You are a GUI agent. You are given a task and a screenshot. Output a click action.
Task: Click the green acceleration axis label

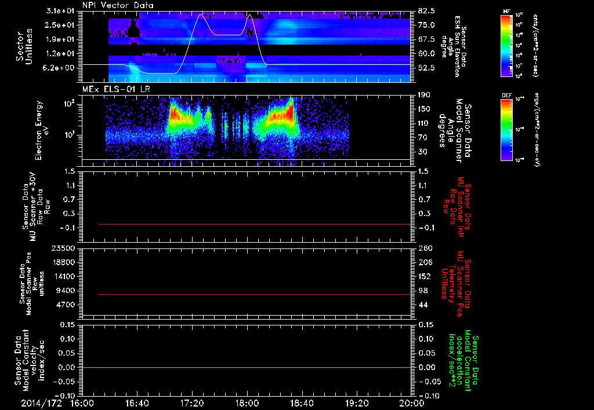click(461, 360)
